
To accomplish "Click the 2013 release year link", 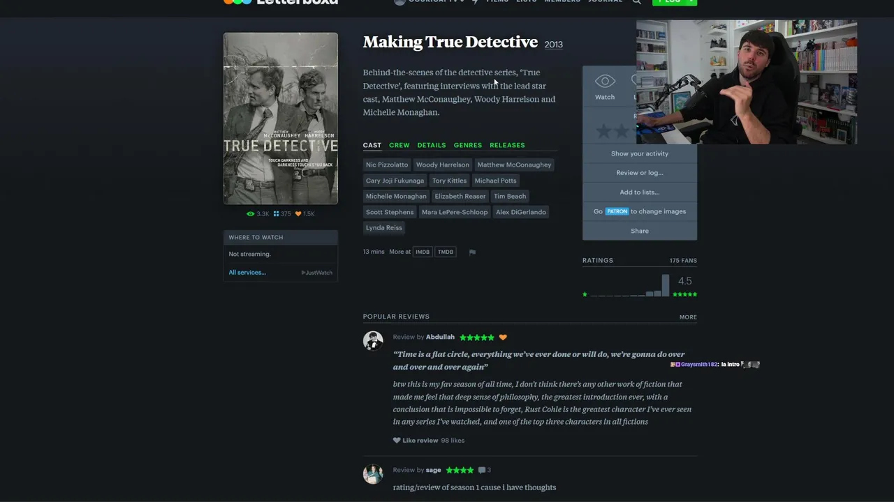I will pos(554,45).
